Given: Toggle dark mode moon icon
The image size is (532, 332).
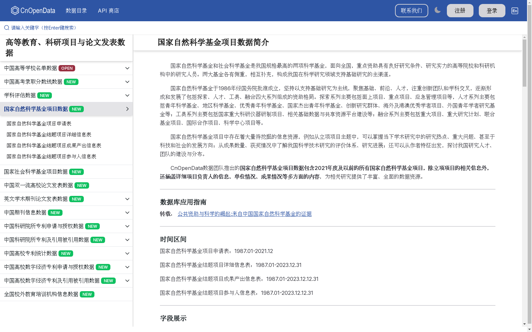Looking at the screenshot, I should pyautogui.click(x=438, y=10).
